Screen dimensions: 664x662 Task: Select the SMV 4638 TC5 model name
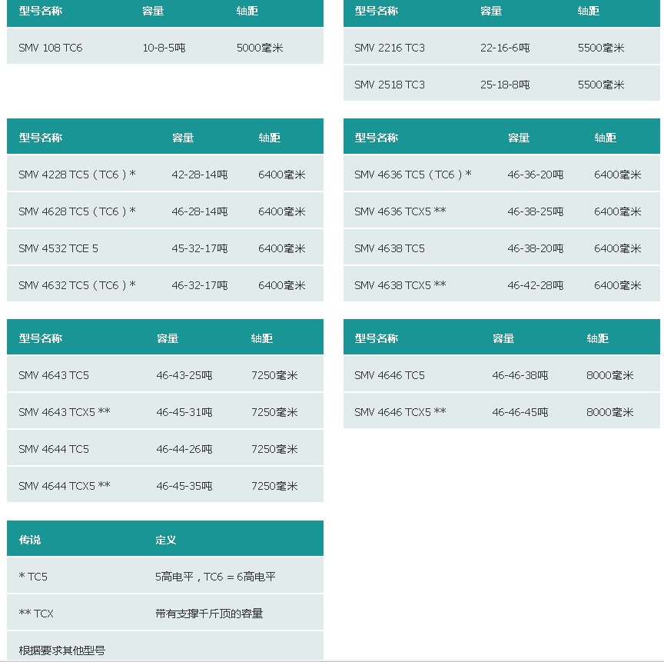[389, 248]
